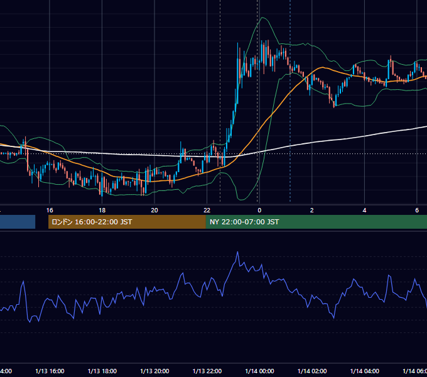Click the 1/14 04:00 time label
The image size is (427, 377).
point(365,371)
